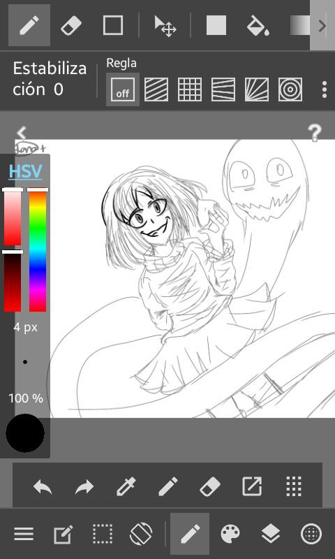
Task: Open the main hamburger menu
Action: (x=24, y=534)
